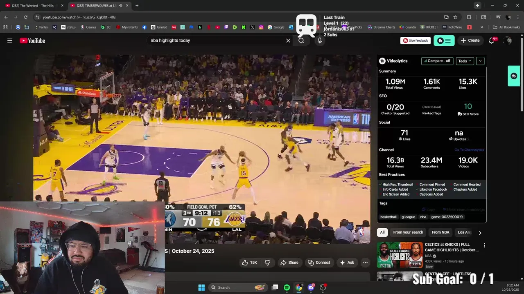Open the YouTube hamburger guide menu
The width and height of the screenshot is (524, 294).
(x=10, y=40)
